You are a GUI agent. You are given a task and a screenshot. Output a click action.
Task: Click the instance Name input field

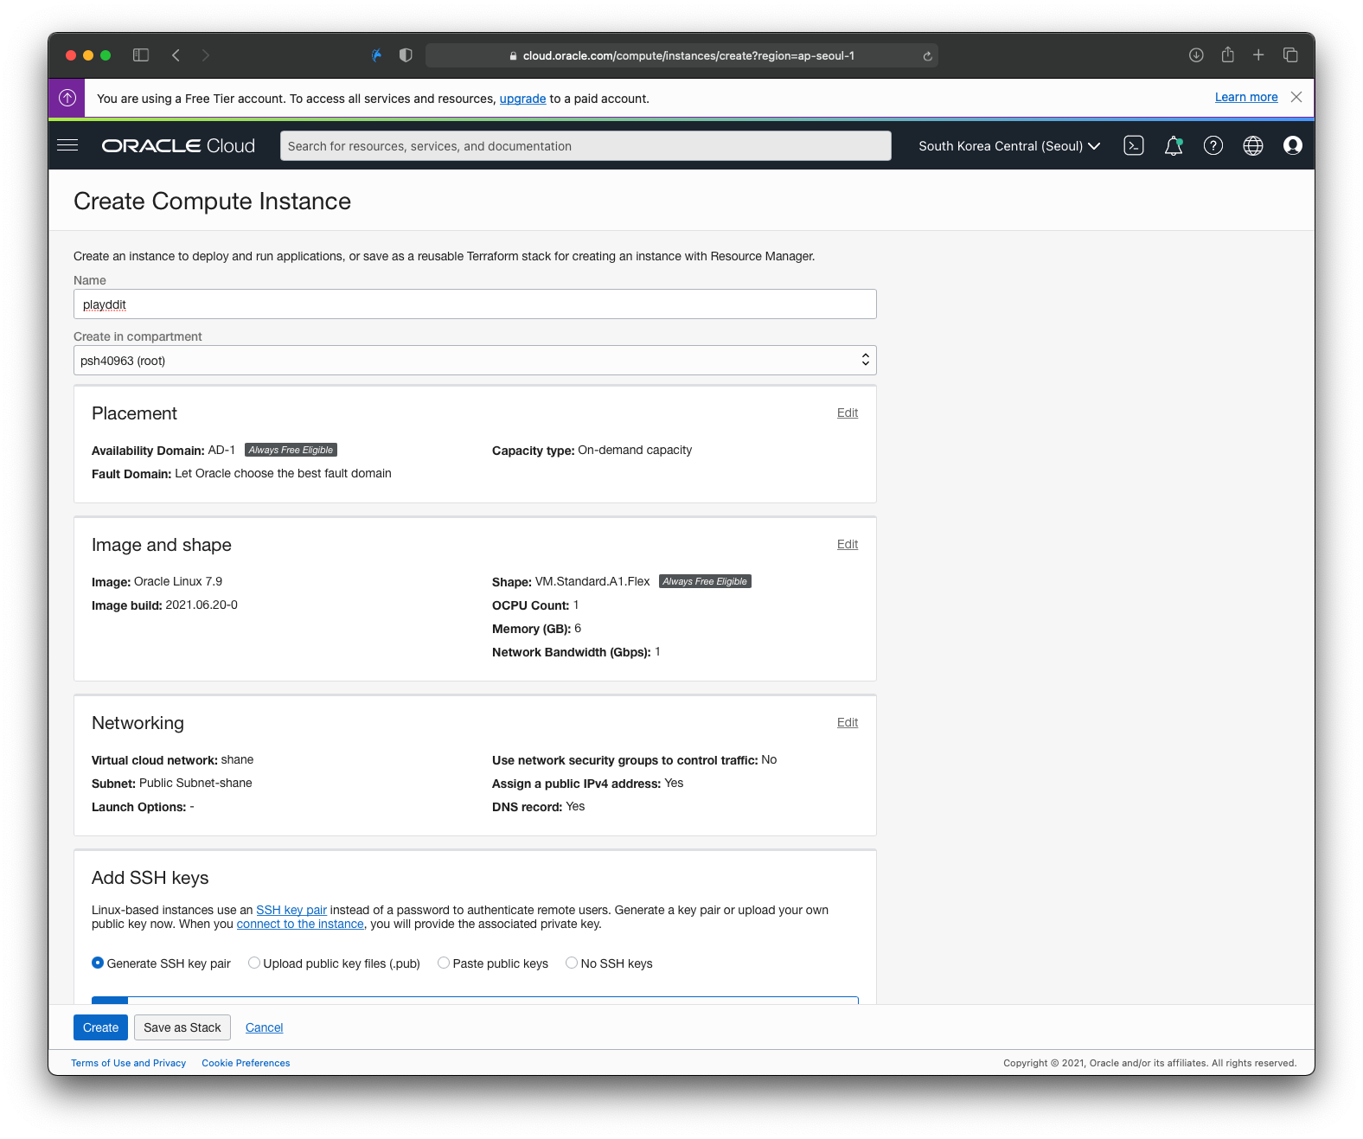pyautogui.click(x=475, y=304)
